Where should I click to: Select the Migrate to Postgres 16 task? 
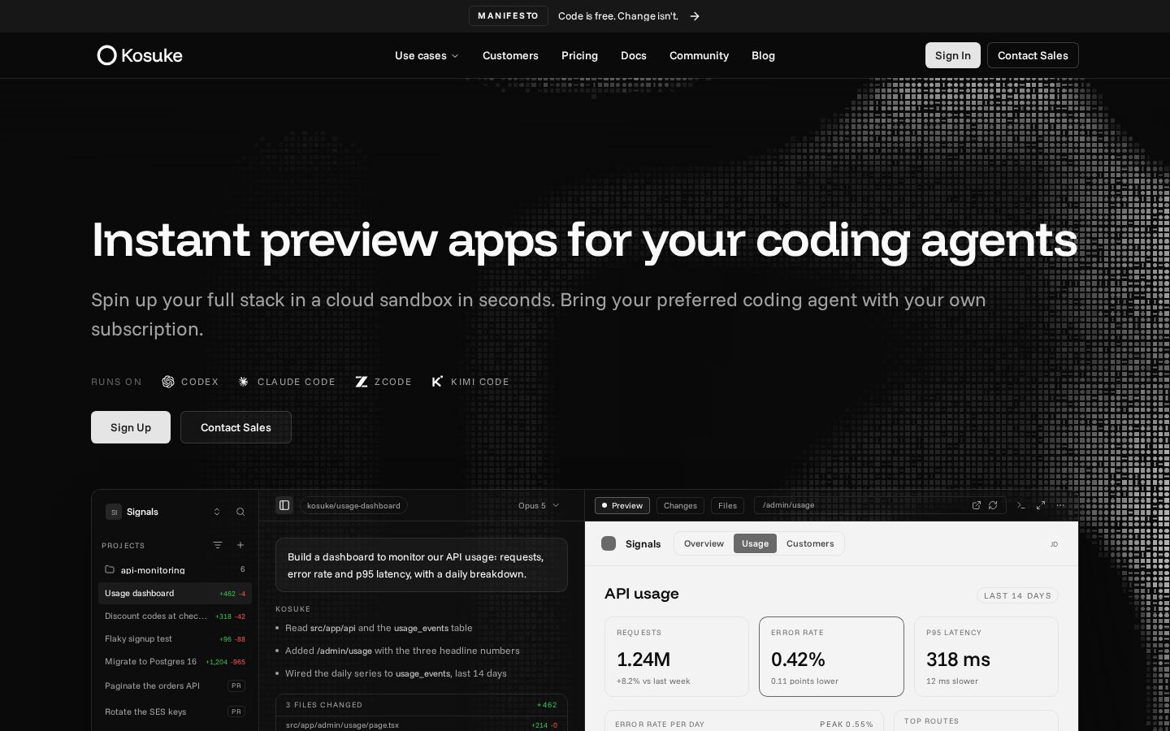pos(175,661)
